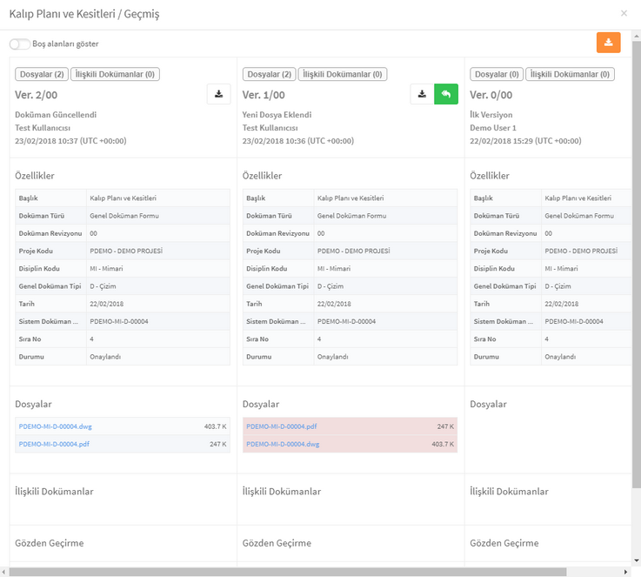Click 'İlk Versiyon' text
Image resolution: width=641 pixels, height=577 pixels.
tap(491, 115)
